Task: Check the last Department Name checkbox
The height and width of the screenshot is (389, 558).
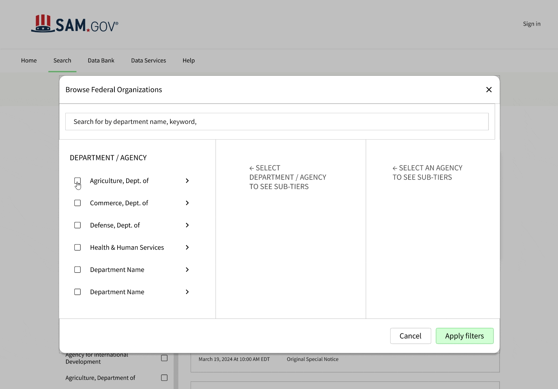Action: tap(78, 292)
